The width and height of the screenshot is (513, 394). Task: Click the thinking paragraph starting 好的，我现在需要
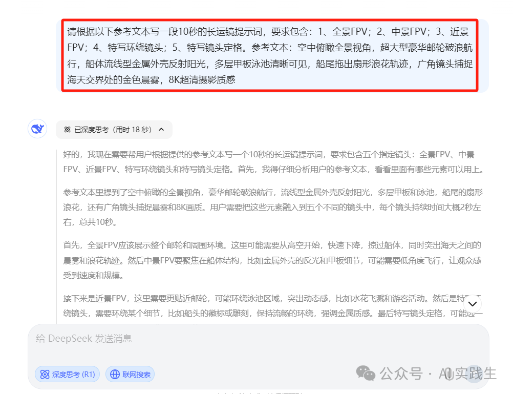(273, 162)
